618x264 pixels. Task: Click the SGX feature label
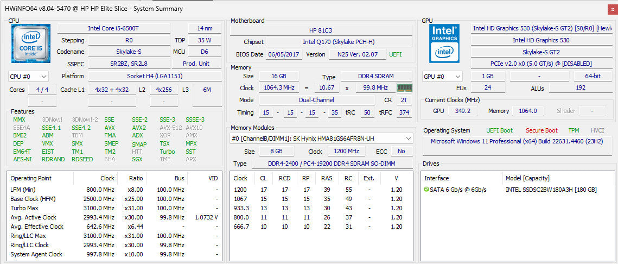[x=137, y=159]
